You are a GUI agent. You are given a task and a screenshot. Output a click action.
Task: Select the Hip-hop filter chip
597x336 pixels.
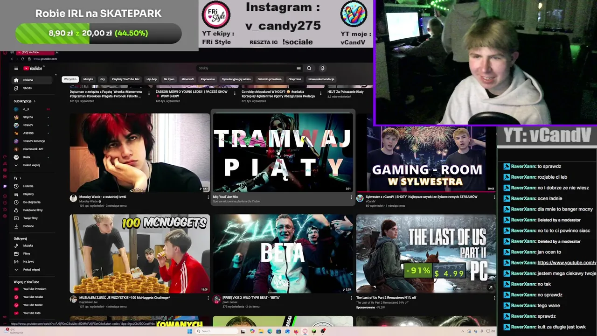(x=152, y=79)
